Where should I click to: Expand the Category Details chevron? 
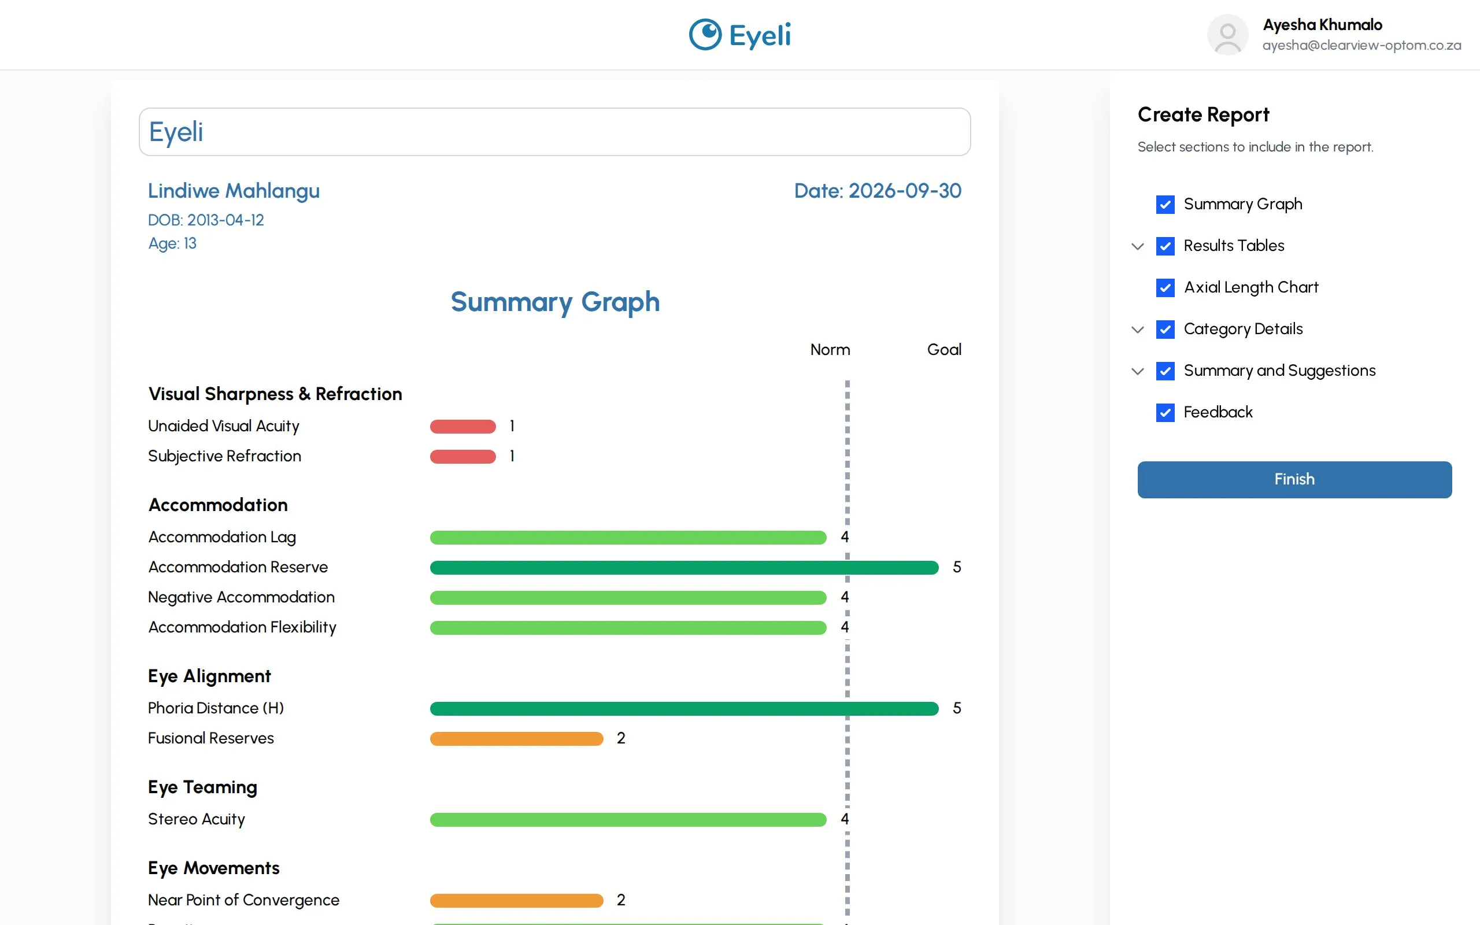(1138, 330)
